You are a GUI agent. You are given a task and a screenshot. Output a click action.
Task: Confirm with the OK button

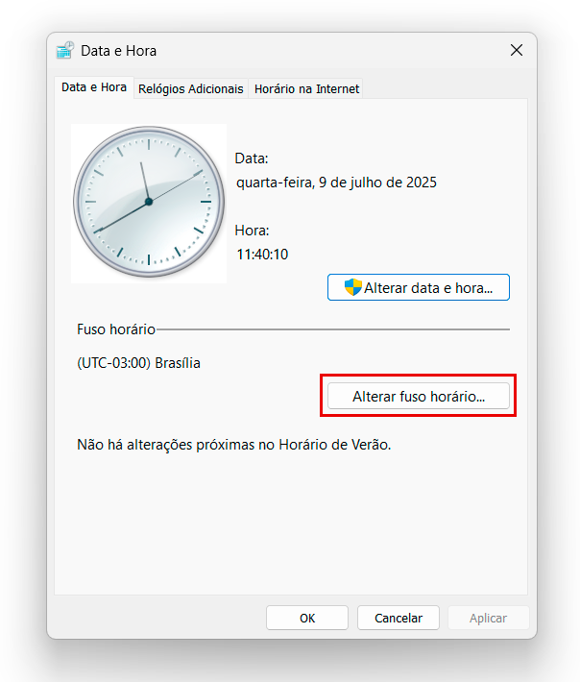pyautogui.click(x=307, y=618)
